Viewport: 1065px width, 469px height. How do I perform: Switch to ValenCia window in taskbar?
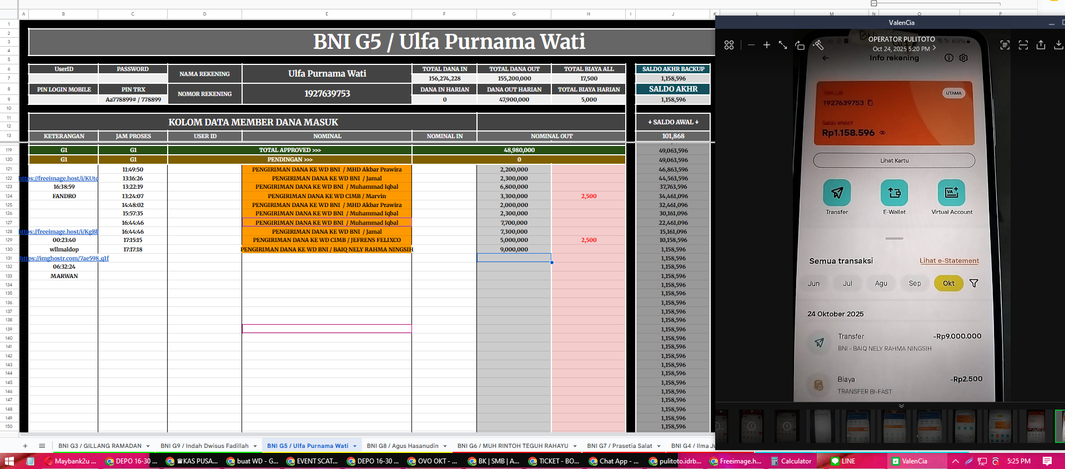(x=915, y=461)
